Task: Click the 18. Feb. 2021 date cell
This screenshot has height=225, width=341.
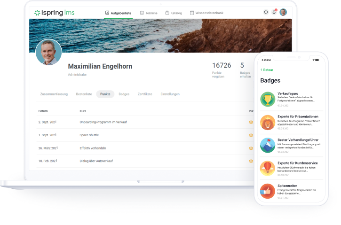Action: pos(48,161)
